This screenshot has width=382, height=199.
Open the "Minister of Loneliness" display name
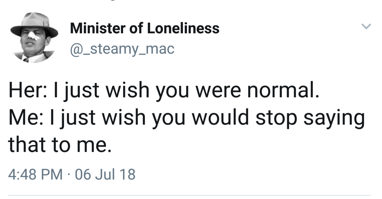(145, 28)
